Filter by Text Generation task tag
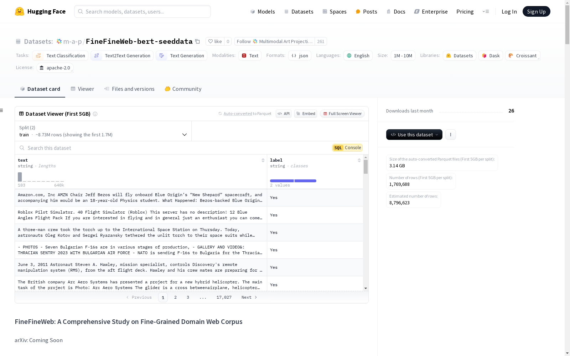Viewport: 570px width, 356px height. [x=181, y=56]
